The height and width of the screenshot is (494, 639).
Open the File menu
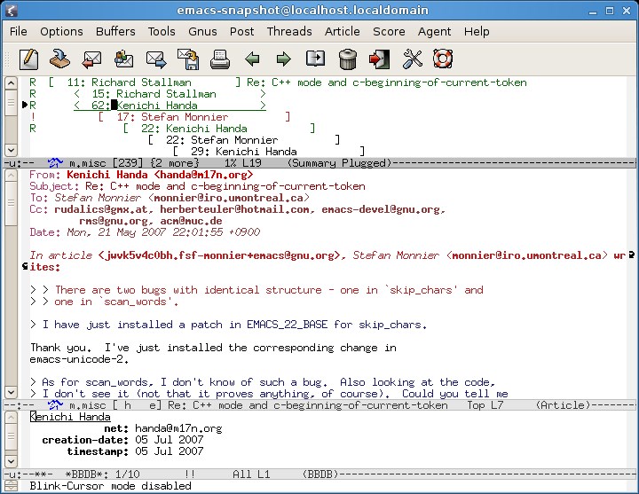click(19, 31)
